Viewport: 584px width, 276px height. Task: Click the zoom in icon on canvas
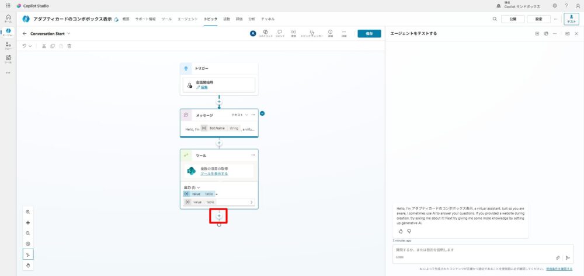28,212
